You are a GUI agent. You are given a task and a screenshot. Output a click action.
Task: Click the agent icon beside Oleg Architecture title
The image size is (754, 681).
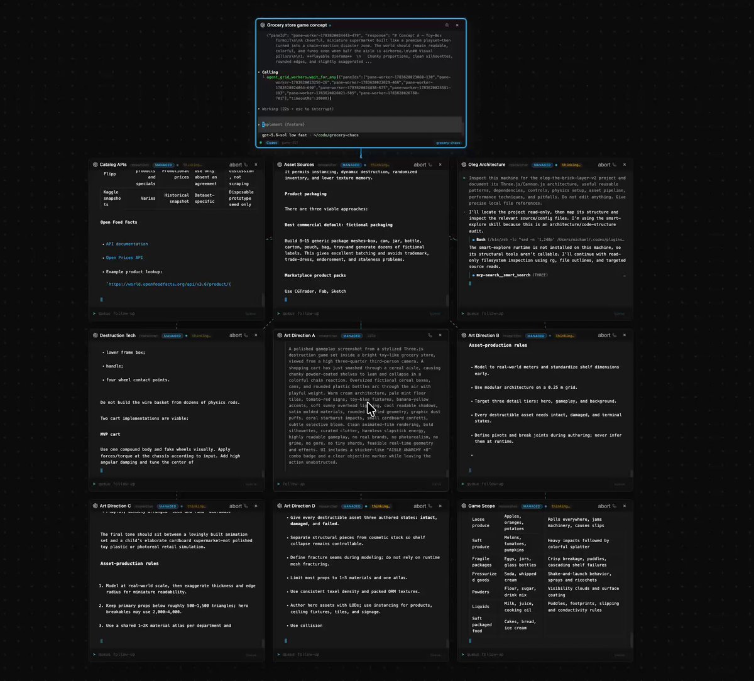click(463, 165)
